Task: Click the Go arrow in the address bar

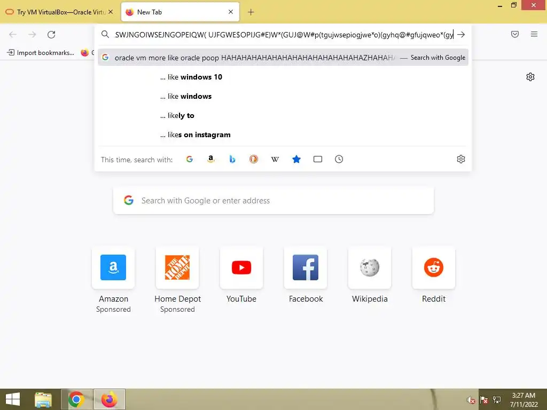Action: click(461, 35)
